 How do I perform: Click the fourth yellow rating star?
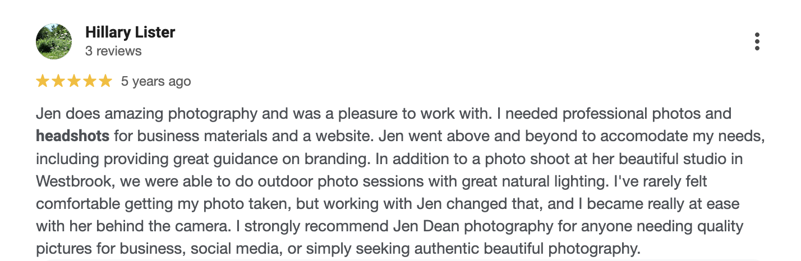pos(90,82)
